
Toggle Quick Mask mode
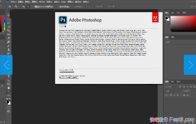click(8, 107)
